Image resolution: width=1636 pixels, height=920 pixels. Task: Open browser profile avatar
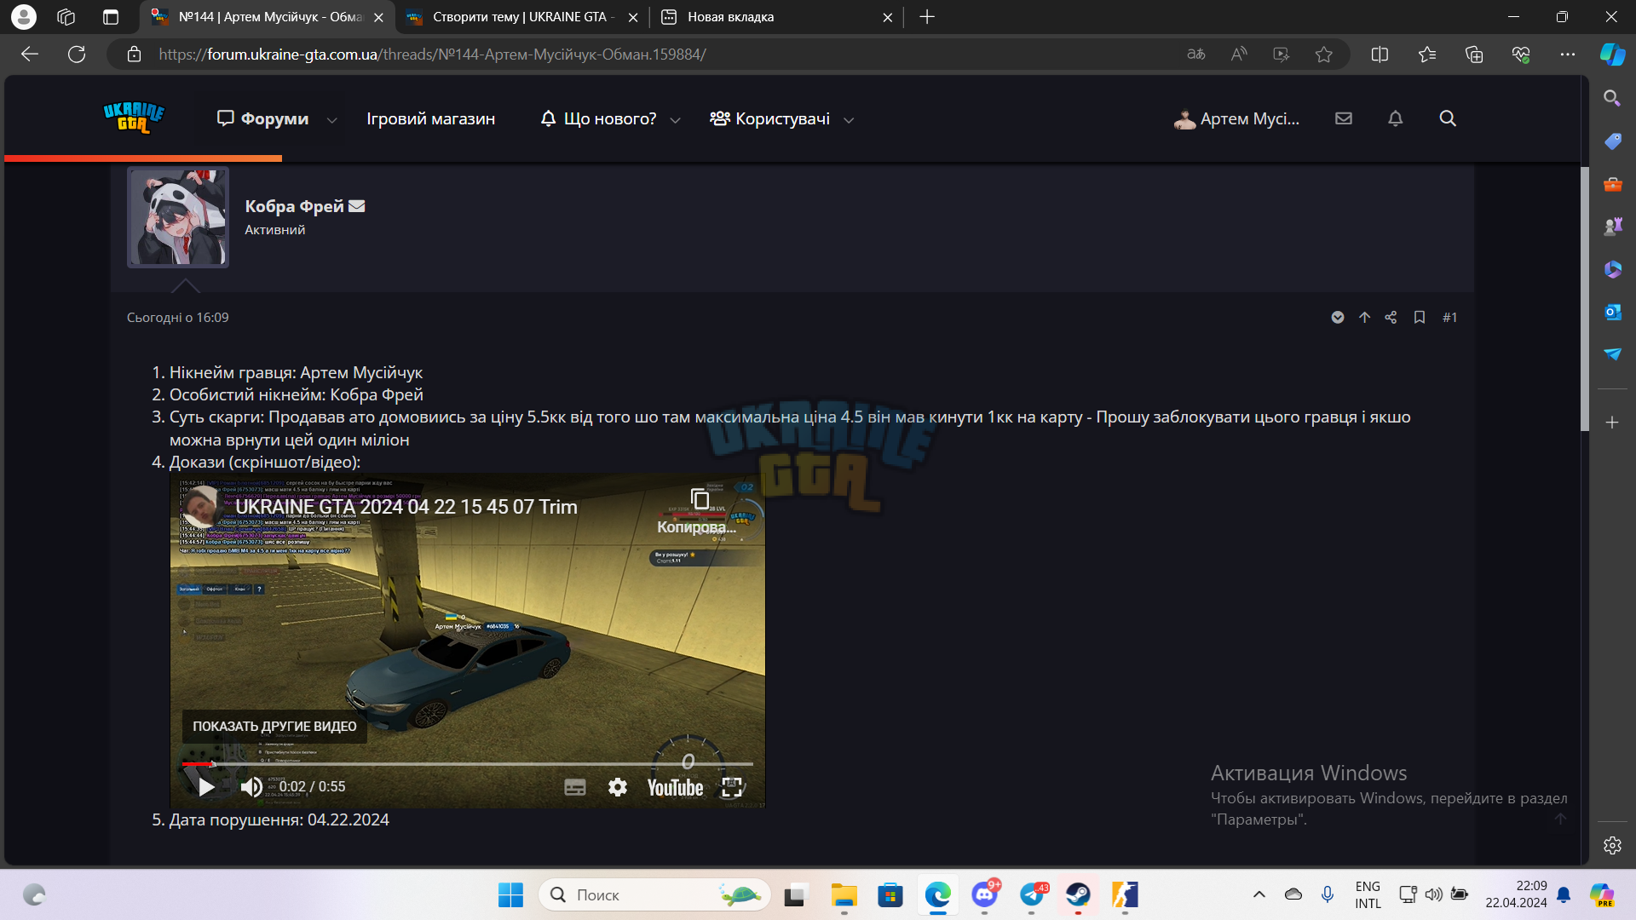24,17
